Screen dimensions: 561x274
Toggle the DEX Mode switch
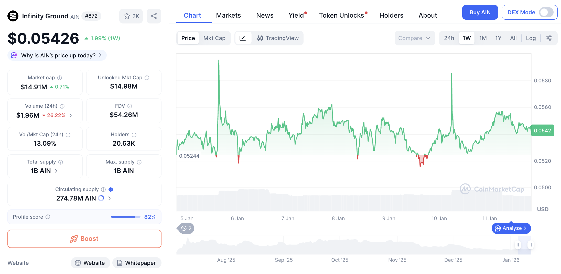click(x=546, y=12)
